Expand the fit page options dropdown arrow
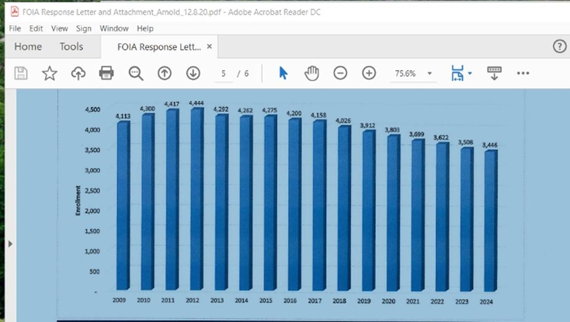Viewport: 570px width, 322px height. (x=470, y=73)
